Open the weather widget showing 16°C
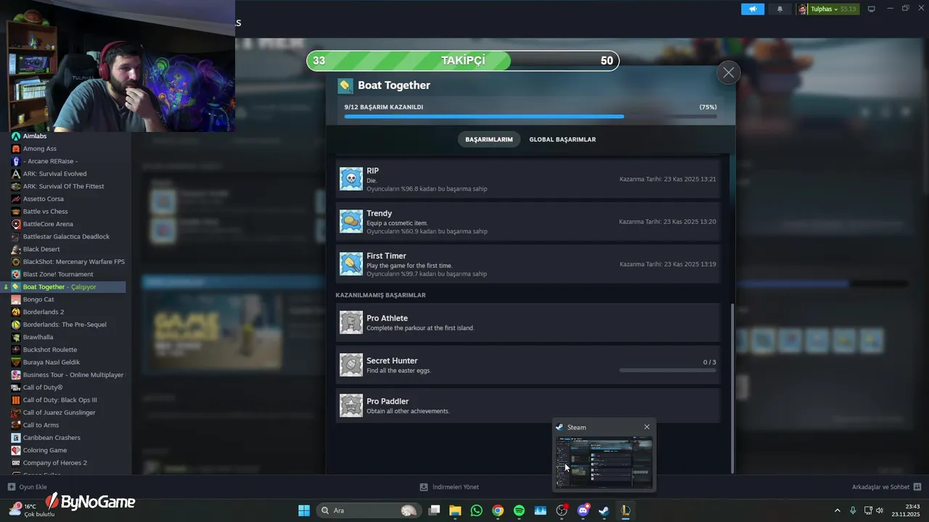The height and width of the screenshot is (522, 929). [x=32, y=510]
